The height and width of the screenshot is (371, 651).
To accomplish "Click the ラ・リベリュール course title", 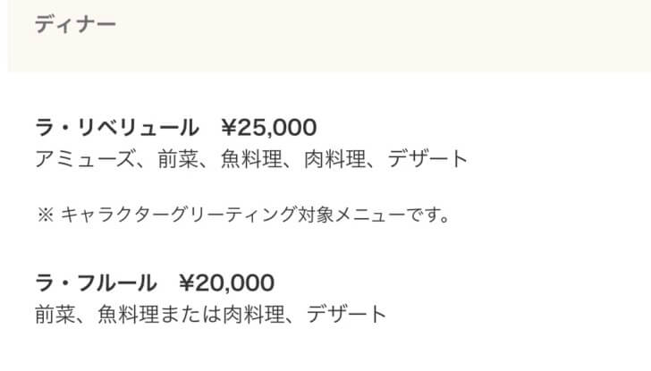I will pos(117,128).
